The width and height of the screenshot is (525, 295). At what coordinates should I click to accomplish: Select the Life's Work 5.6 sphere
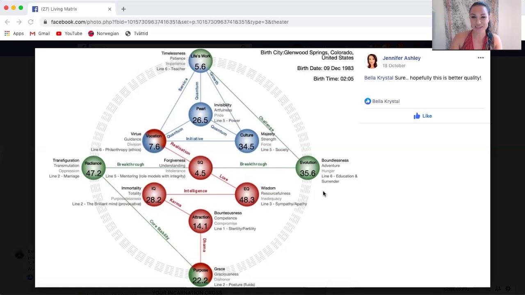coord(201,62)
